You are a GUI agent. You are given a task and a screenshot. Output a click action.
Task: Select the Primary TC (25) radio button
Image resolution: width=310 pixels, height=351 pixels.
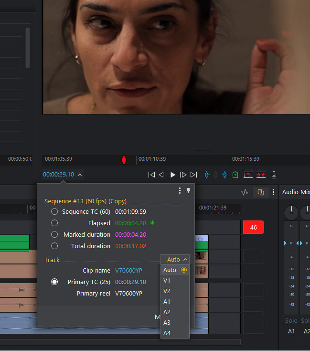pyautogui.click(x=54, y=282)
